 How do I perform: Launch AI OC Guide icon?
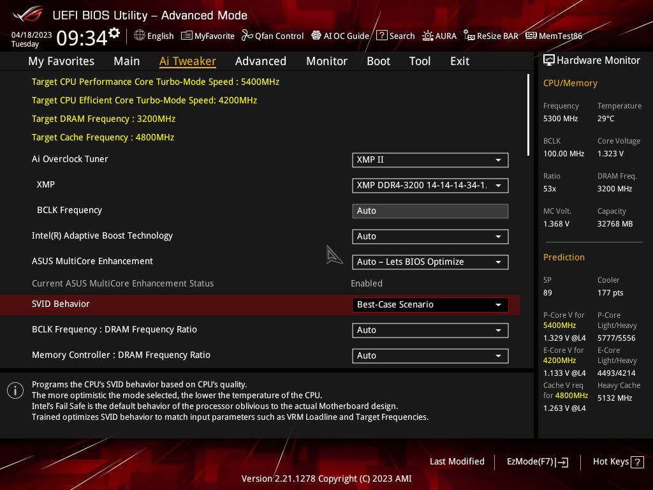click(x=316, y=36)
